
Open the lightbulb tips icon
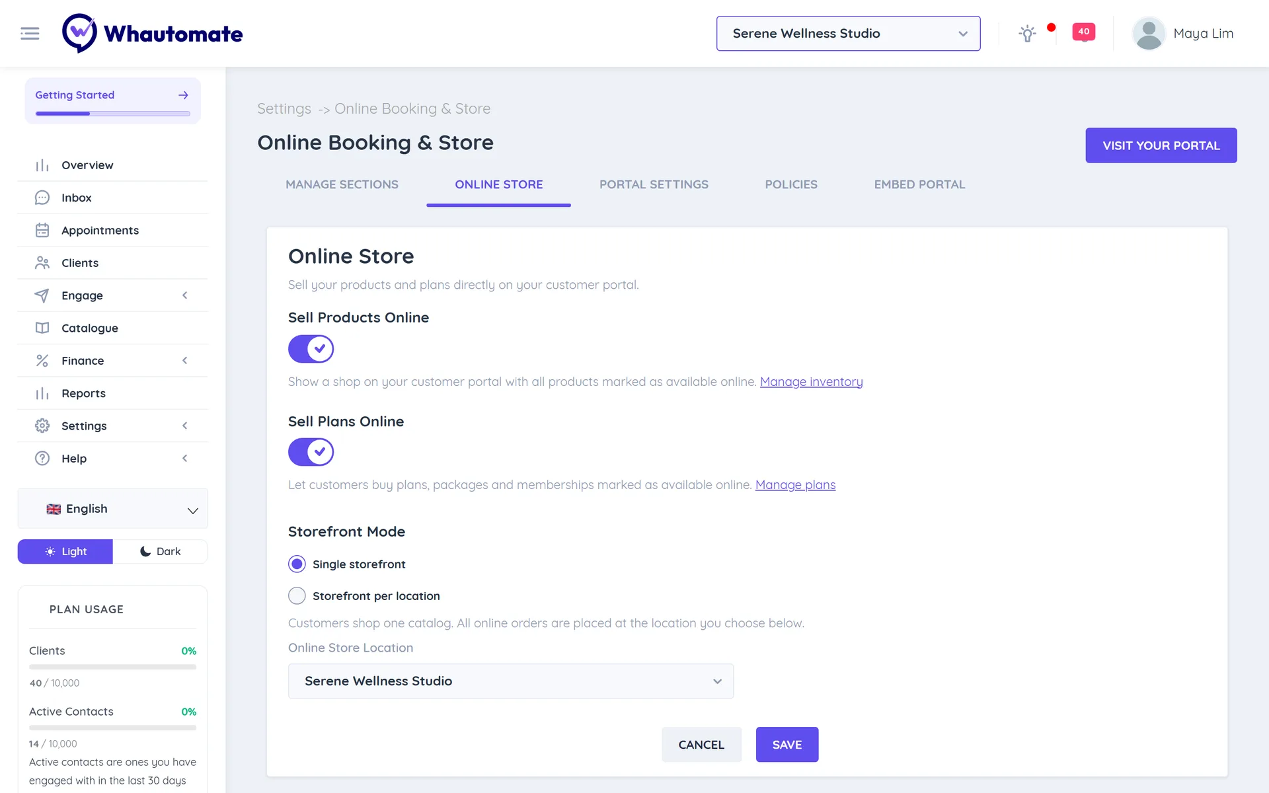point(1027,33)
